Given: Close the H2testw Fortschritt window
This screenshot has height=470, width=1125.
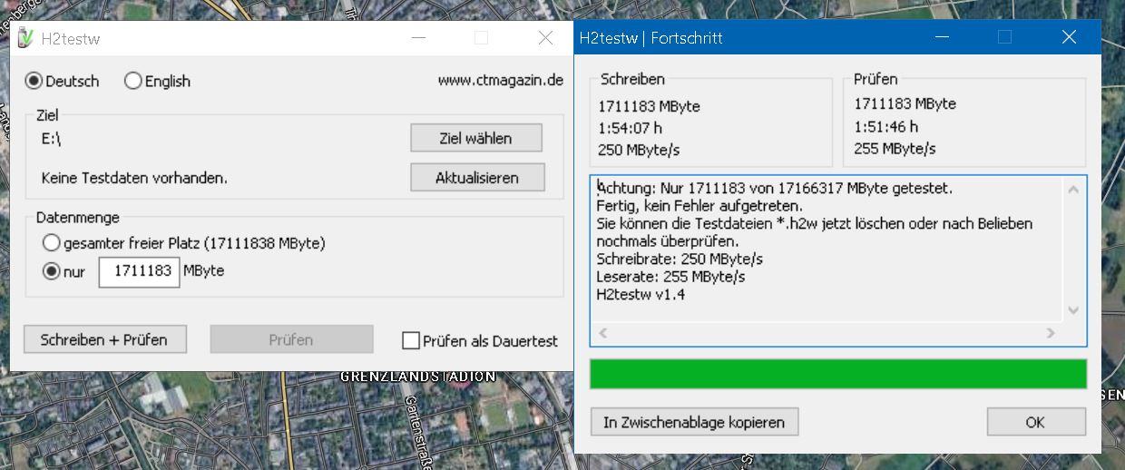Looking at the screenshot, I should point(1070,38).
